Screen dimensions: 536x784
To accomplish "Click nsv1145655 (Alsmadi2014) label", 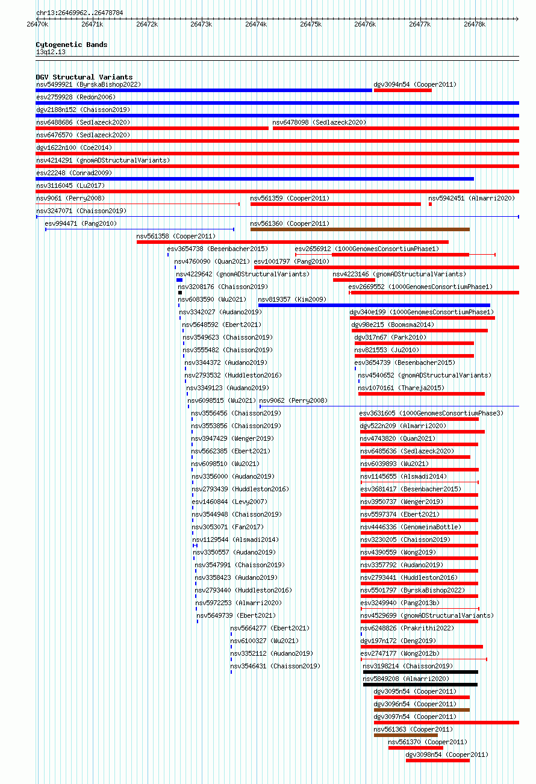I will [x=404, y=476].
